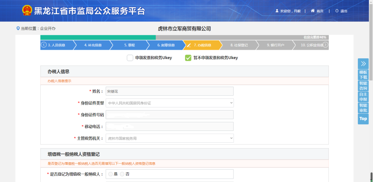Click 办税人信息 section header
This screenshot has width=373, height=182.
click(x=184, y=71)
